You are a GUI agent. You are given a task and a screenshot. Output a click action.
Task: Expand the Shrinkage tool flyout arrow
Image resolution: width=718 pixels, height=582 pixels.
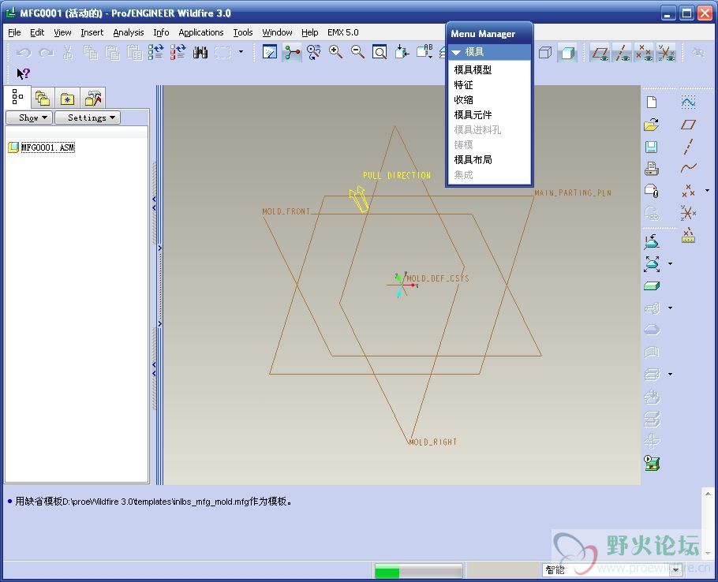coord(671,264)
